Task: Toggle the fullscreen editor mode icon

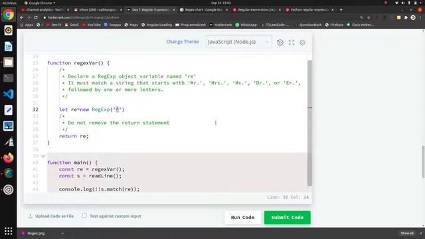Action: (292, 42)
